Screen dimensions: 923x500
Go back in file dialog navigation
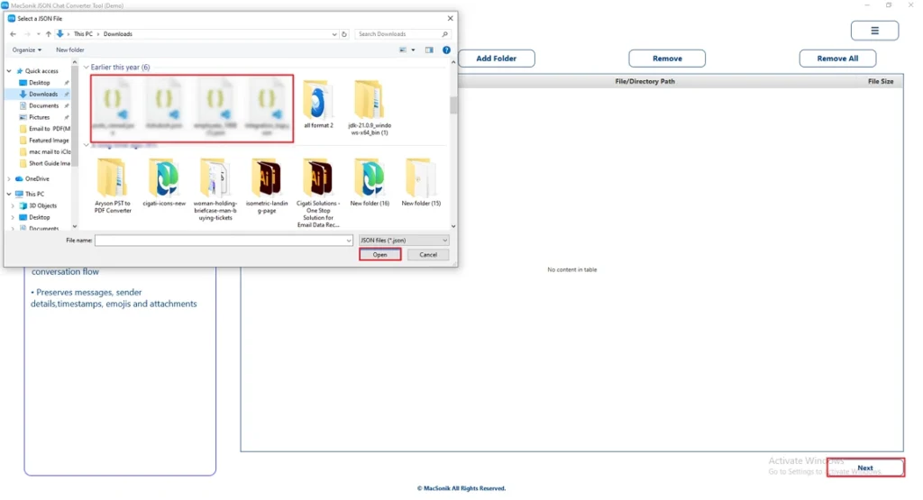point(13,34)
